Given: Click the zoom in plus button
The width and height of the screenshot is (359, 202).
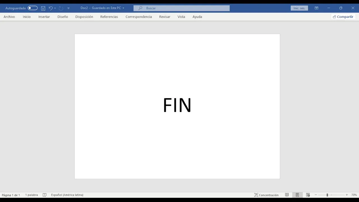Looking at the screenshot, I should [x=347, y=195].
